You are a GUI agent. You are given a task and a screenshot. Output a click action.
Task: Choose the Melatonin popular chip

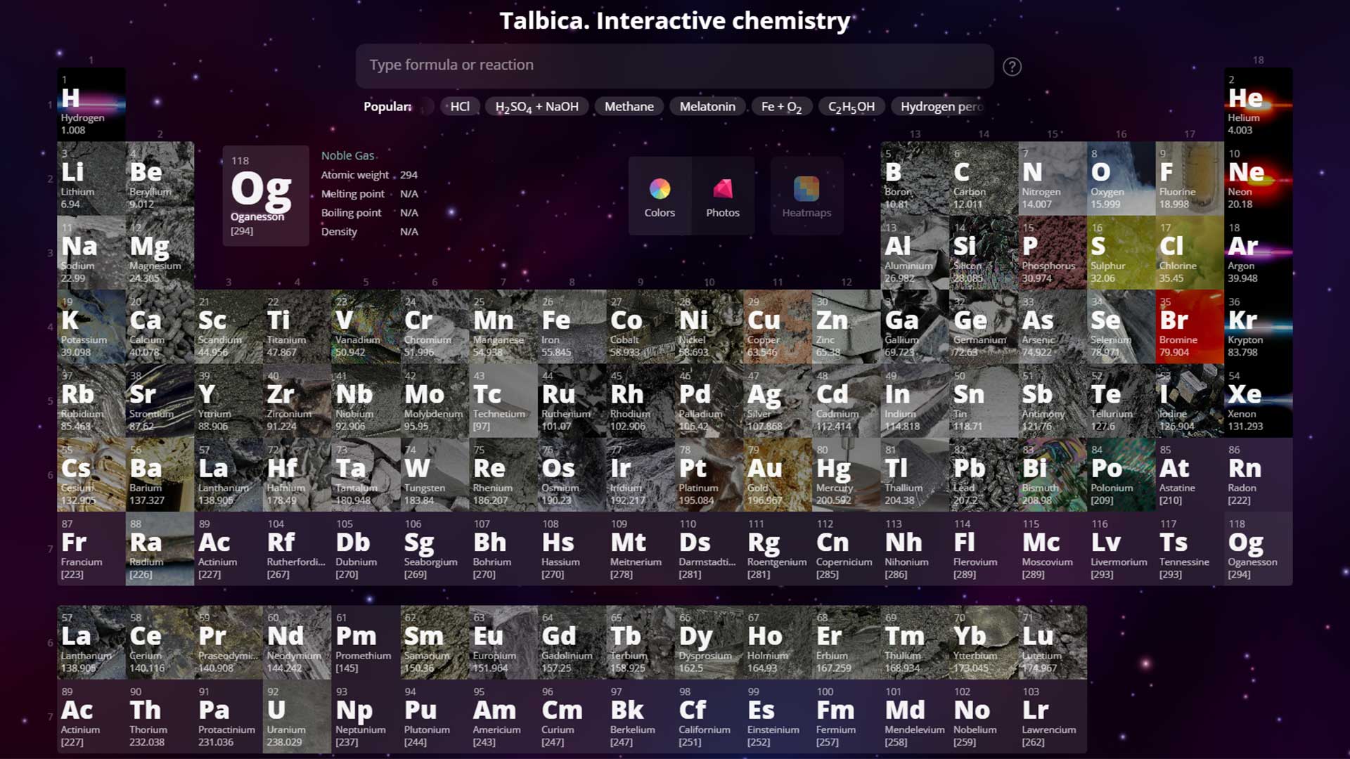click(x=707, y=107)
